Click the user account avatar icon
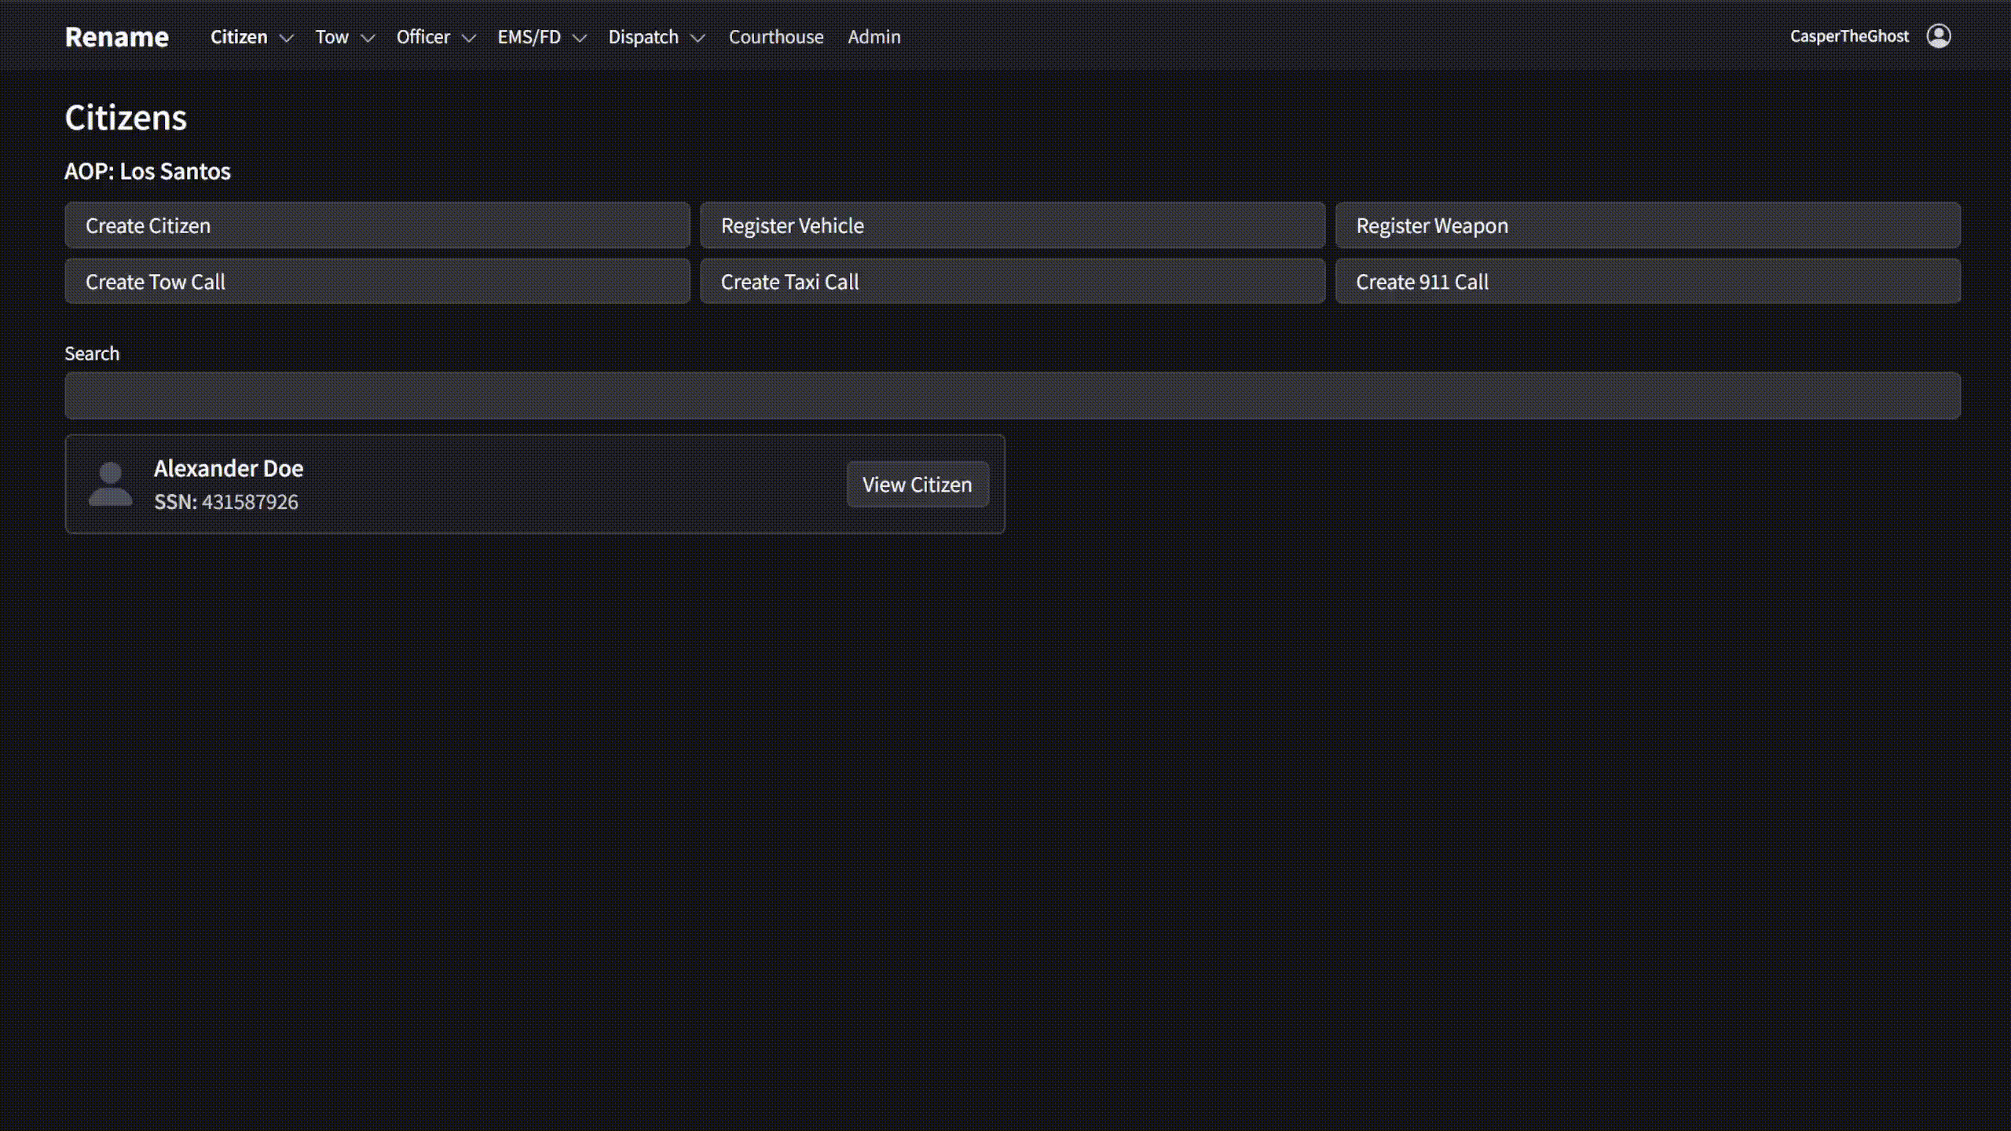Screen dimensions: 2011x1131 click(1938, 36)
